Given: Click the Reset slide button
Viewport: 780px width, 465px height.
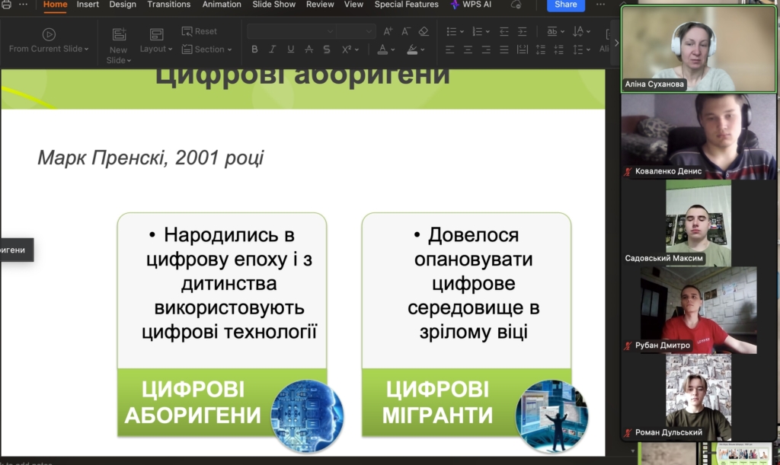Looking at the screenshot, I should tap(200, 31).
